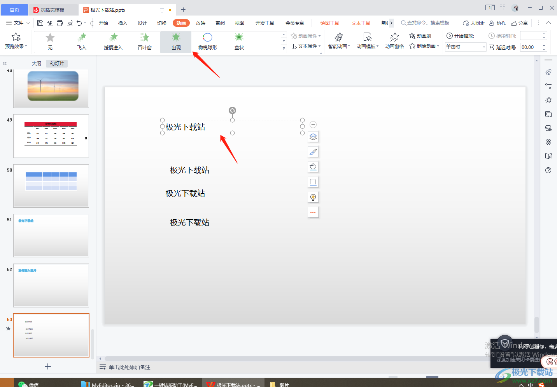Open the 文本工具 tab
This screenshot has height=387, width=557.
[361, 23]
